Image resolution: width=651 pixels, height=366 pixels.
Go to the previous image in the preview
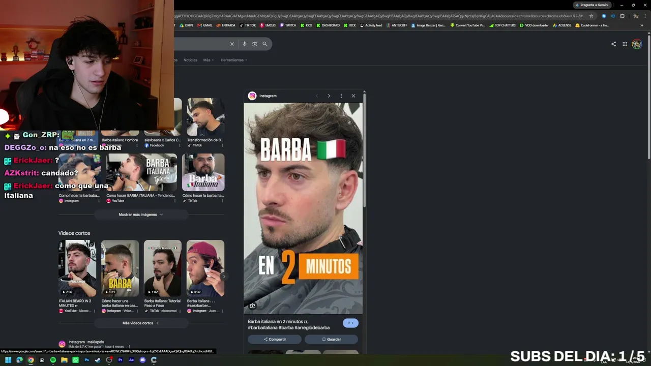tap(317, 96)
